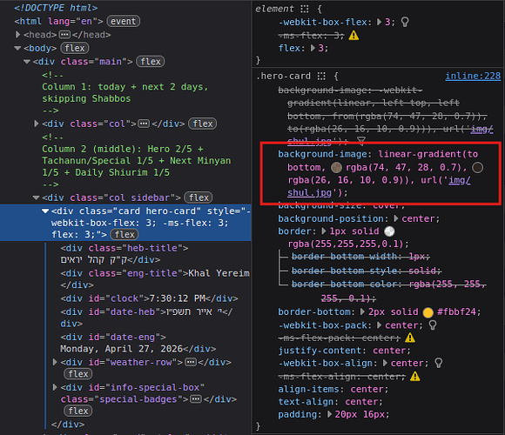Expand the div class col node
Image resolution: width=505 pixels, height=435 pixels.
tap(37, 124)
